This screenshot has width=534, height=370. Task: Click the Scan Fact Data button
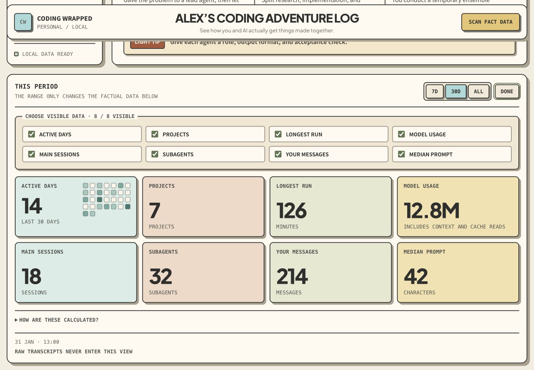tap(490, 22)
